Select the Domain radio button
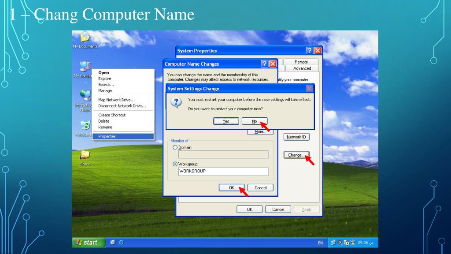 tap(175, 147)
